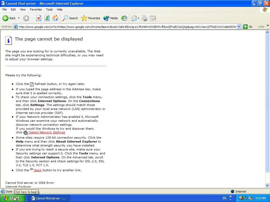The width and height of the screenshot is (270, 202).
Task: Select the Cannot find server taskbar button
Action: pos(49,198)
